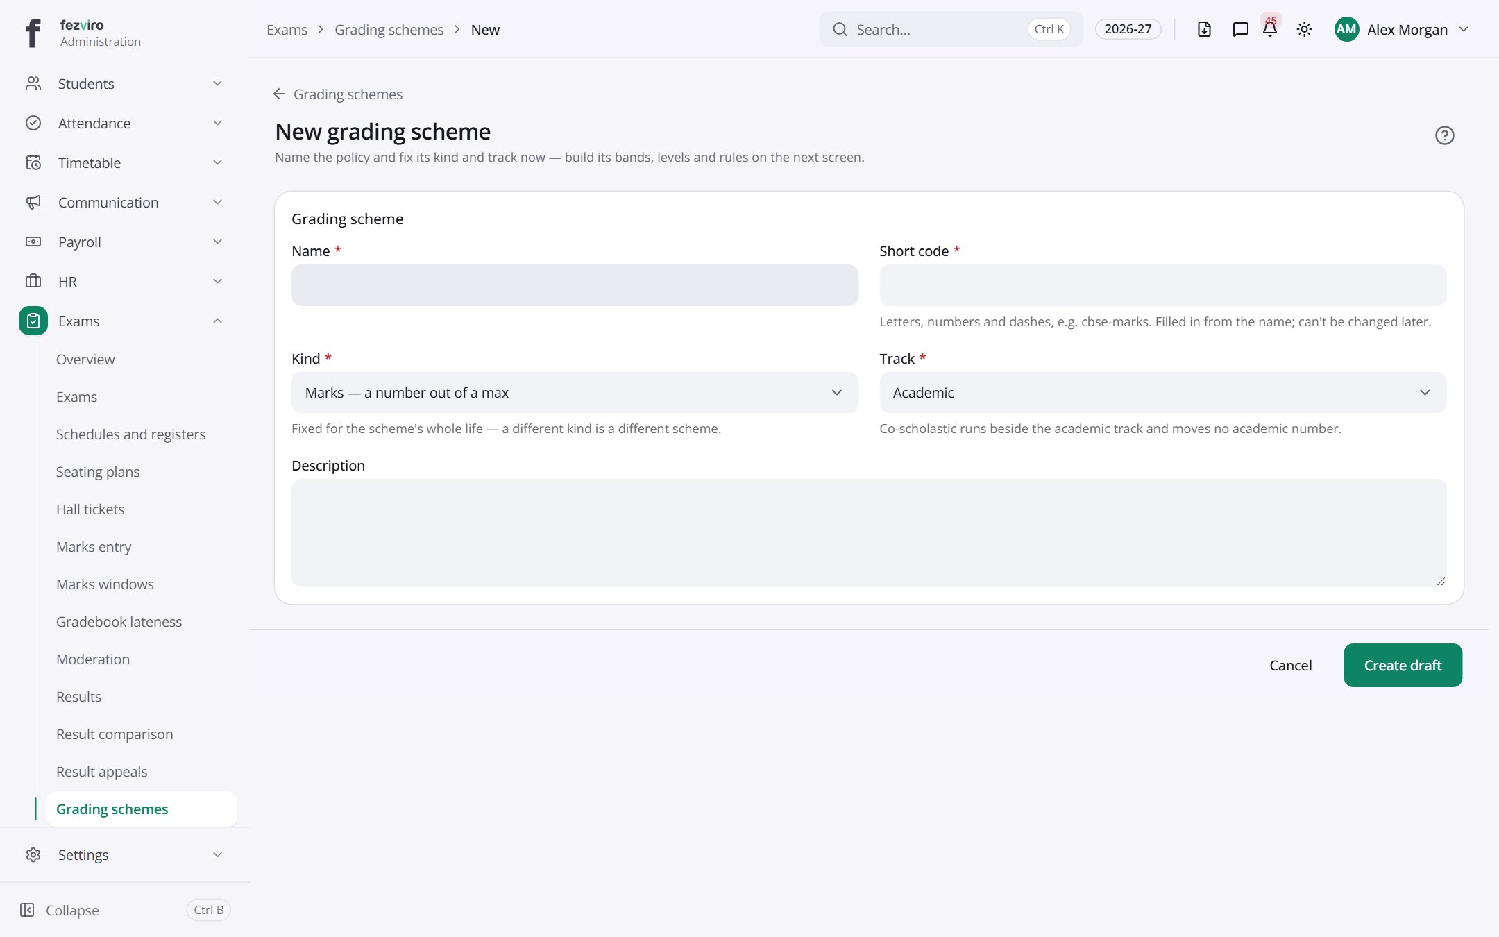Go back via Grading schemes arrow link

click(337, 94)
